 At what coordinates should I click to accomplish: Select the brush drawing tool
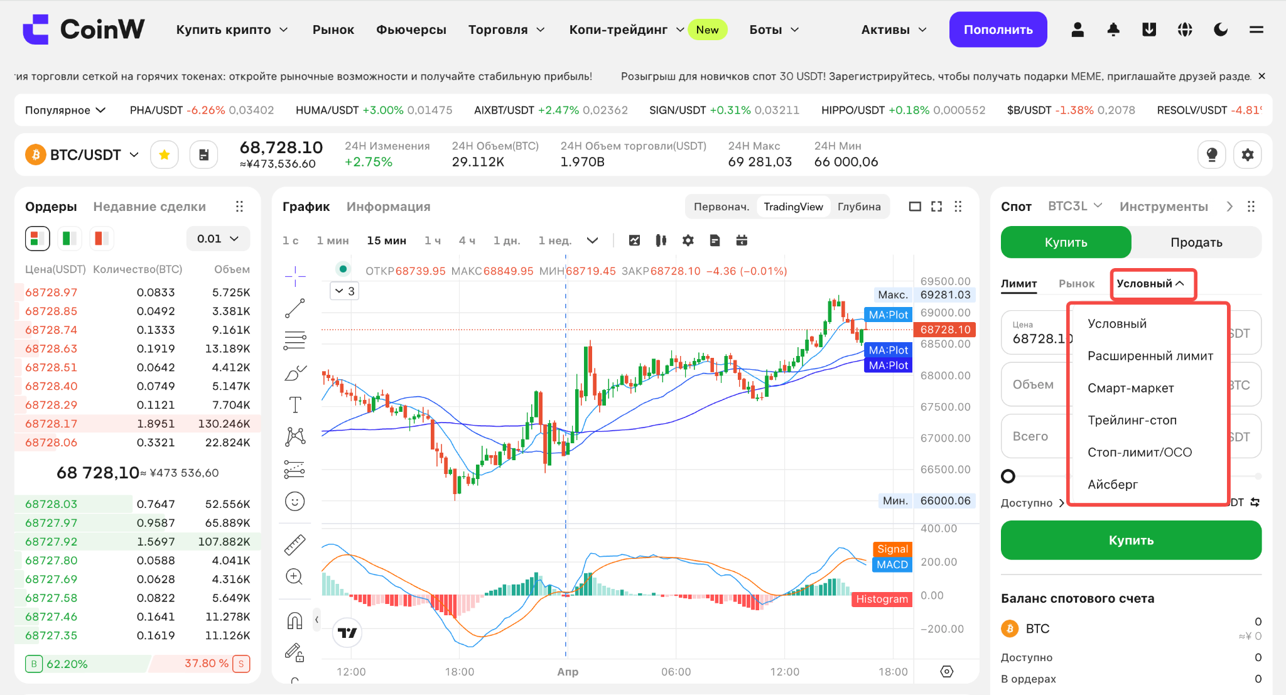pyautogui.click(x=295, y=373)
